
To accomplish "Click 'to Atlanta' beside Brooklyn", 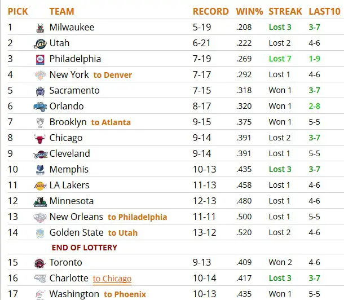I will point(111,122).
